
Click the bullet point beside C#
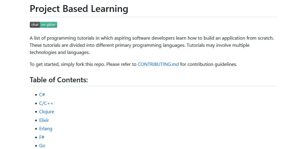click(x=36, y=95)
